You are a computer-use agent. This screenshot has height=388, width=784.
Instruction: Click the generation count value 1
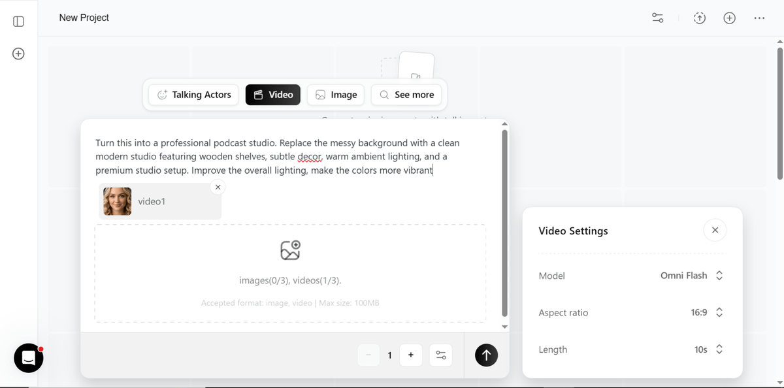[x=390, y=355]
